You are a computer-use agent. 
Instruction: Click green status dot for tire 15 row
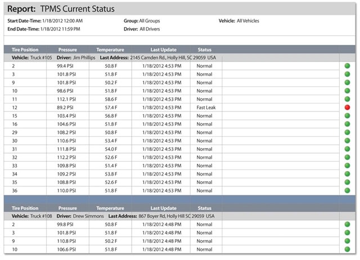[x=347, y=115]
